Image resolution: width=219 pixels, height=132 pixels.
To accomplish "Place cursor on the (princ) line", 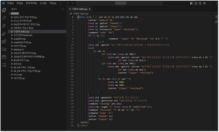I will pyautogui.click(x=85, y=123).
